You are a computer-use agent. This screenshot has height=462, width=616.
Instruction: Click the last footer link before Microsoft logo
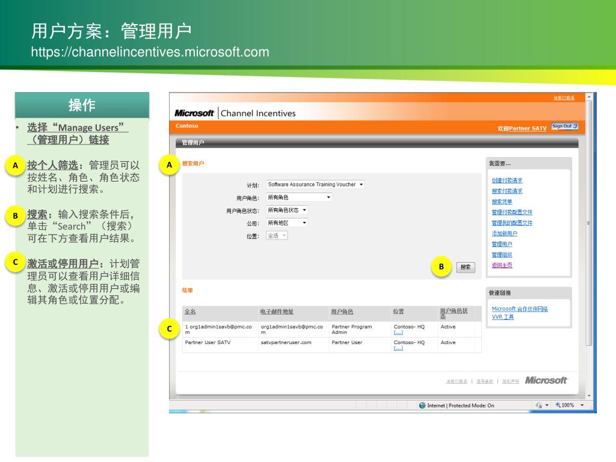510,381
